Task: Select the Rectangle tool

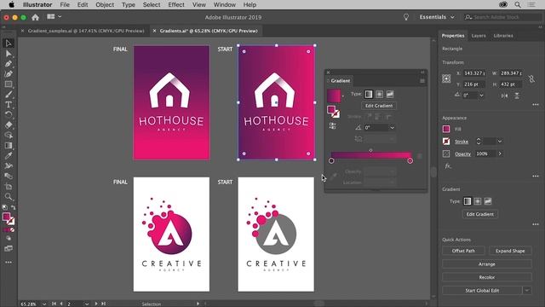Action: tap(9, 84)
